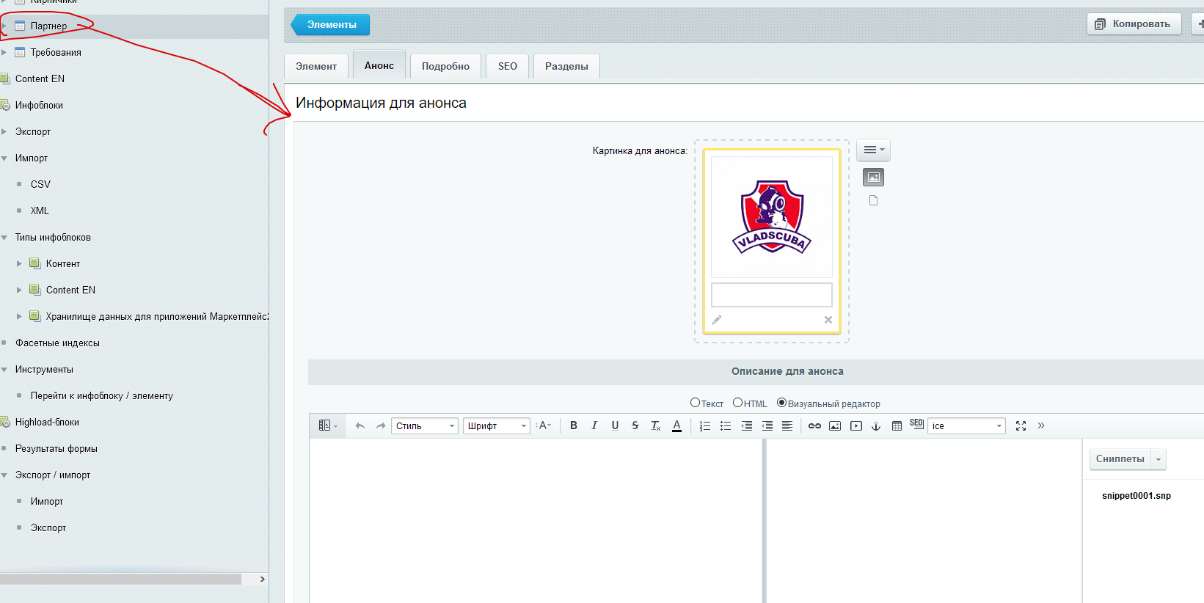Clear text formatting
Viewport: 1204px width, 603px height.
pos(656,425)
